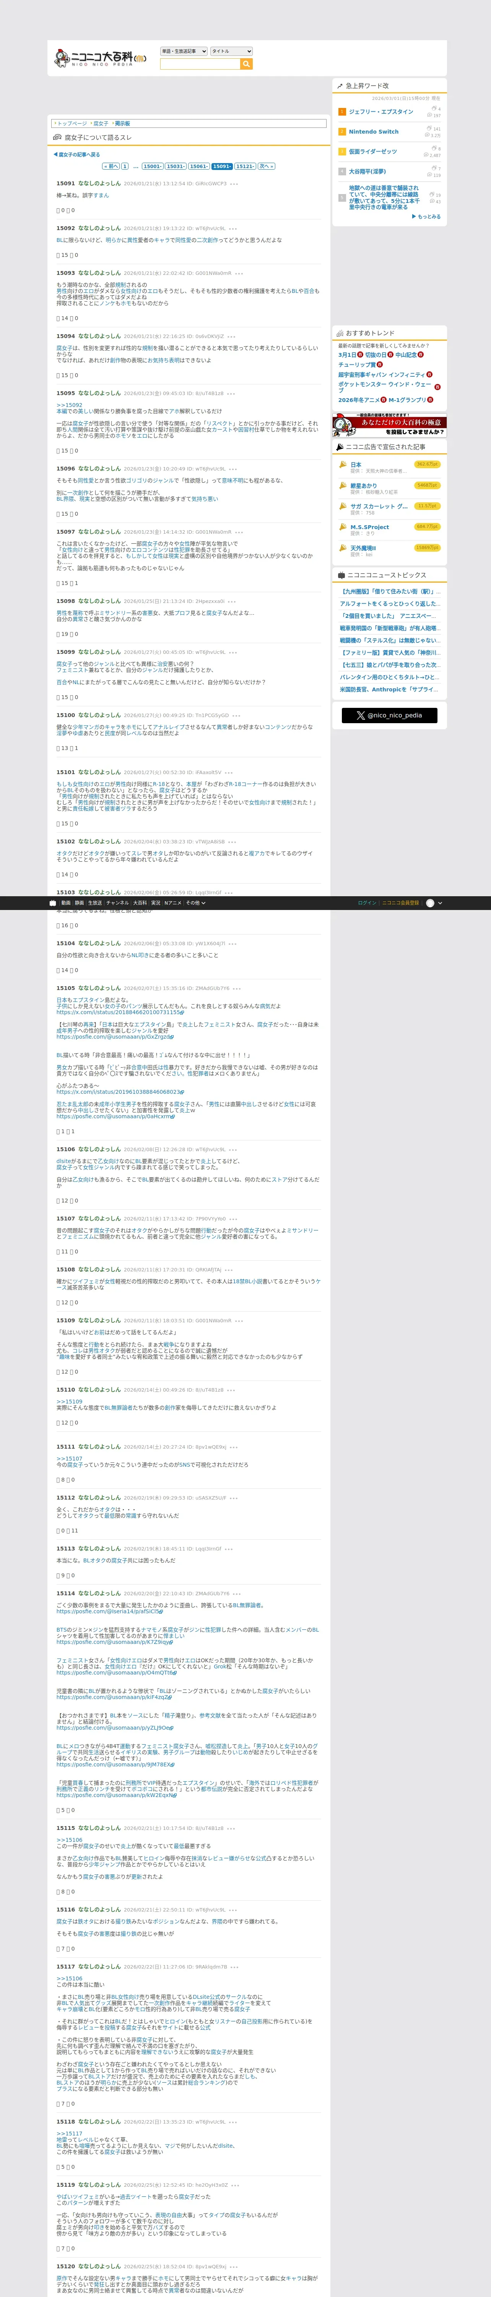The height and width of the screenshot is (2297, 491).
Task: Click Niconico TV icon in black navbar
Action: coord(52,902)
